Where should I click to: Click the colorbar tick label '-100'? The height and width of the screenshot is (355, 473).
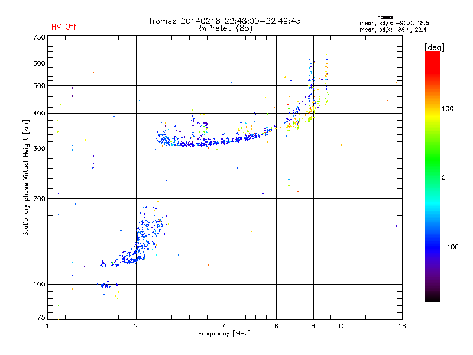pyautogui.click(x=450, y=247)
